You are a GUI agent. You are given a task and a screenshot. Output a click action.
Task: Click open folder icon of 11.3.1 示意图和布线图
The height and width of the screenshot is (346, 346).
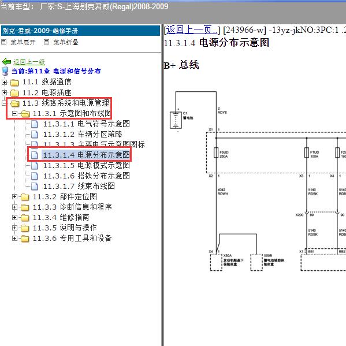(25, 114)
